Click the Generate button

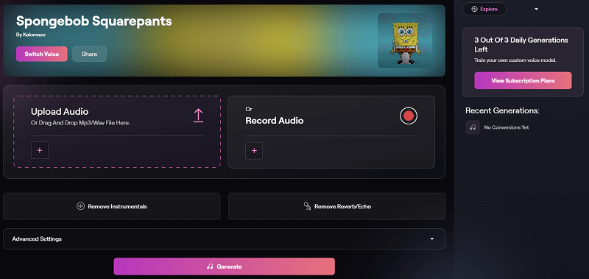point(225,266)
